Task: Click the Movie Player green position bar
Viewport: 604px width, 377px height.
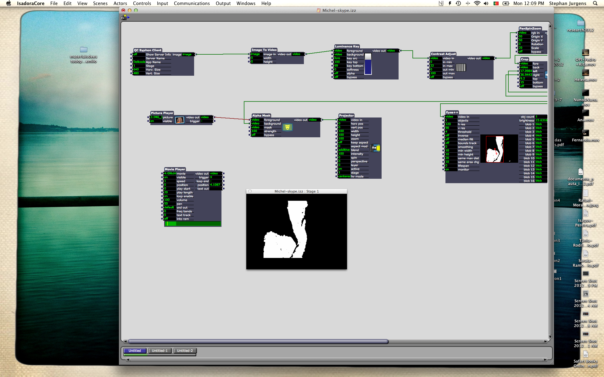Action: tap(193, 224)
